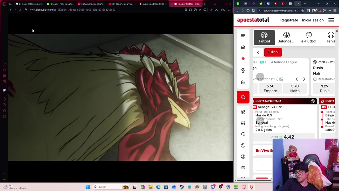Click Senegal vs Perú match title
This screenshot has height=191, width=339.
(271, 107)
